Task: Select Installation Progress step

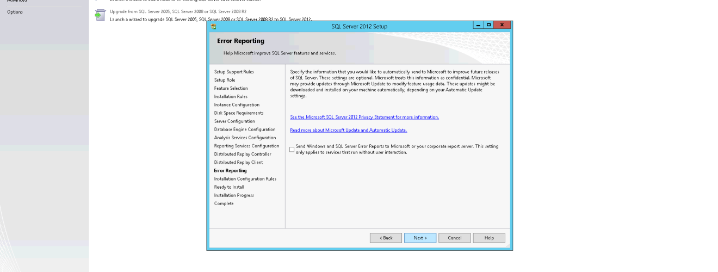Action: tap(234, 195)
